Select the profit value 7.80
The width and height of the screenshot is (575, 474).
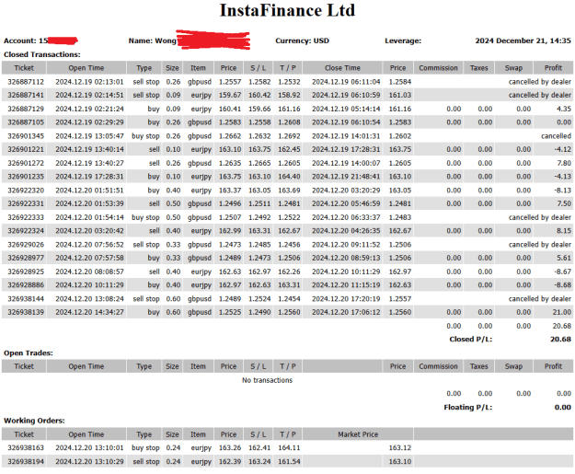point(564,163)
